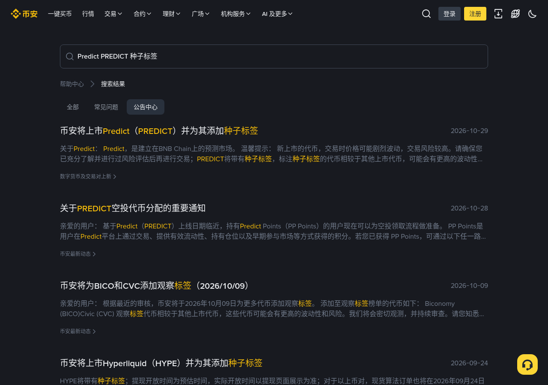This screenshot has width=548, height=385.
Task: Switch to the 全部 tab
Action: click(x=73, y=107)
